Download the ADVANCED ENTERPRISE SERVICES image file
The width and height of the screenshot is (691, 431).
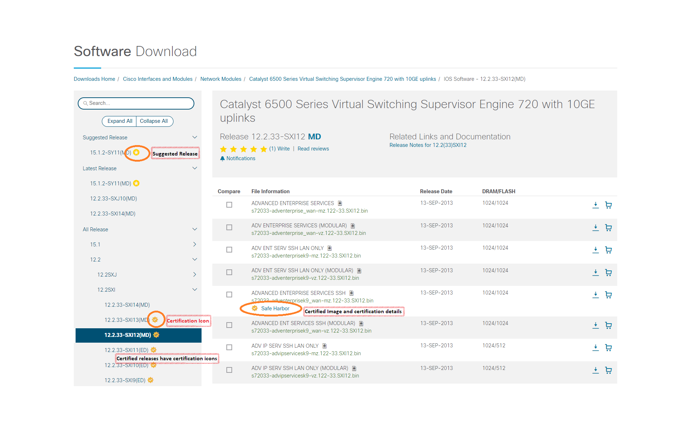[x=595, y=205]
